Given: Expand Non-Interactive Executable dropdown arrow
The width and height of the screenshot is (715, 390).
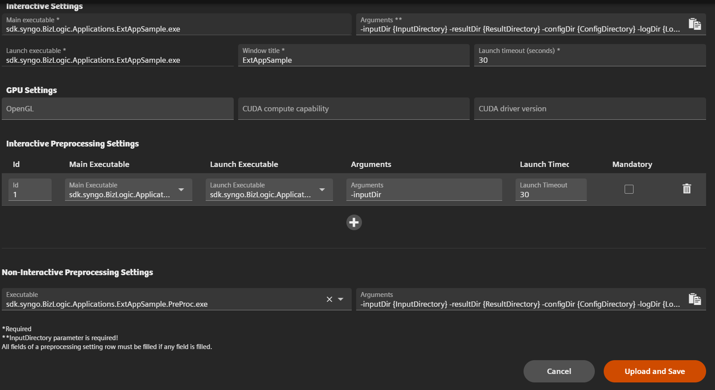Looking at the screenshot, I should pyautogui.click(x=341, y=299).
